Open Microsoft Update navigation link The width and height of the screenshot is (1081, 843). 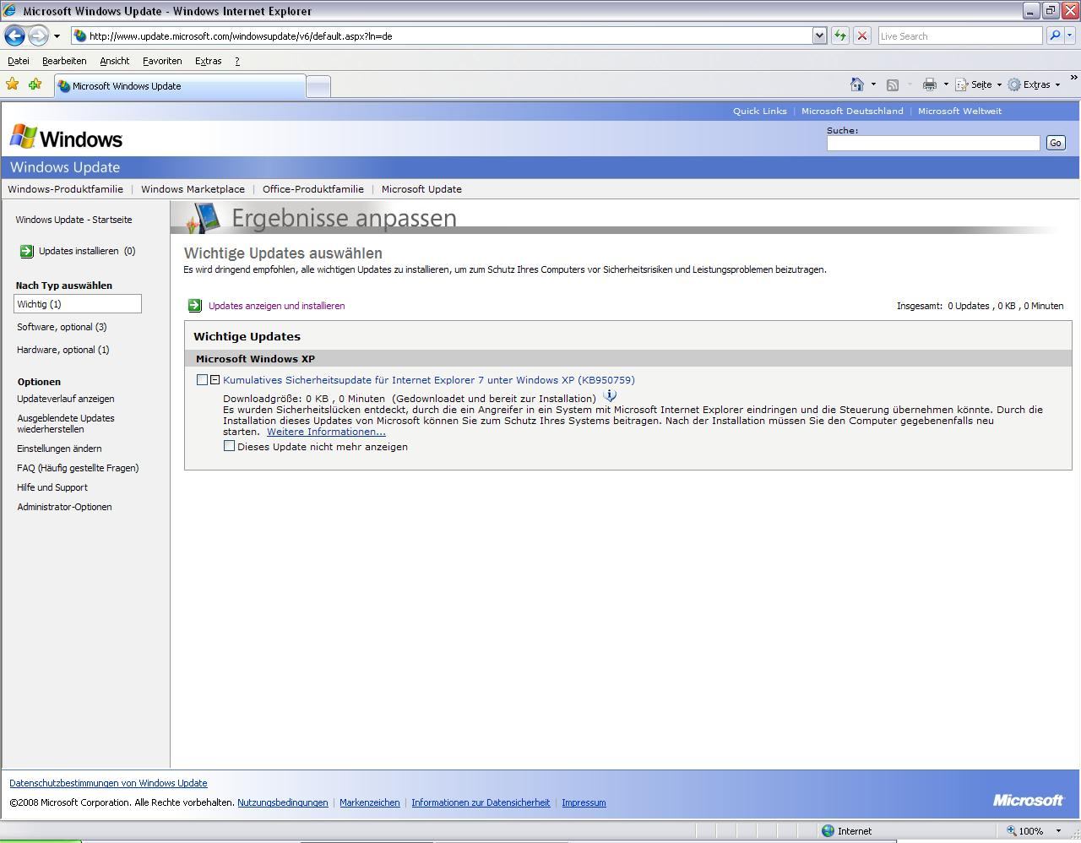[x=421, y=189]
